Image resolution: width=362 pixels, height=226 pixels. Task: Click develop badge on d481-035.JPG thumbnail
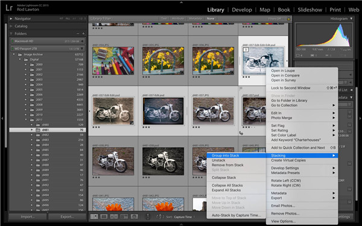(x=182, y=73)
